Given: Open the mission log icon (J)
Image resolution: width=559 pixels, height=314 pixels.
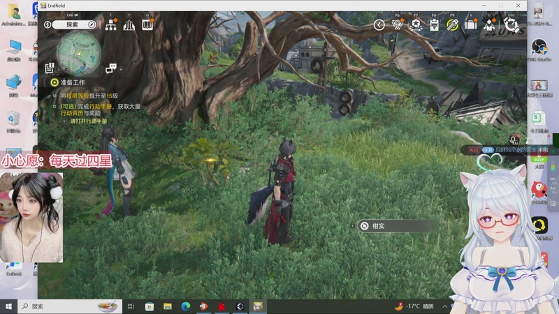Looking at the screenshot, I should click(50, 68).
